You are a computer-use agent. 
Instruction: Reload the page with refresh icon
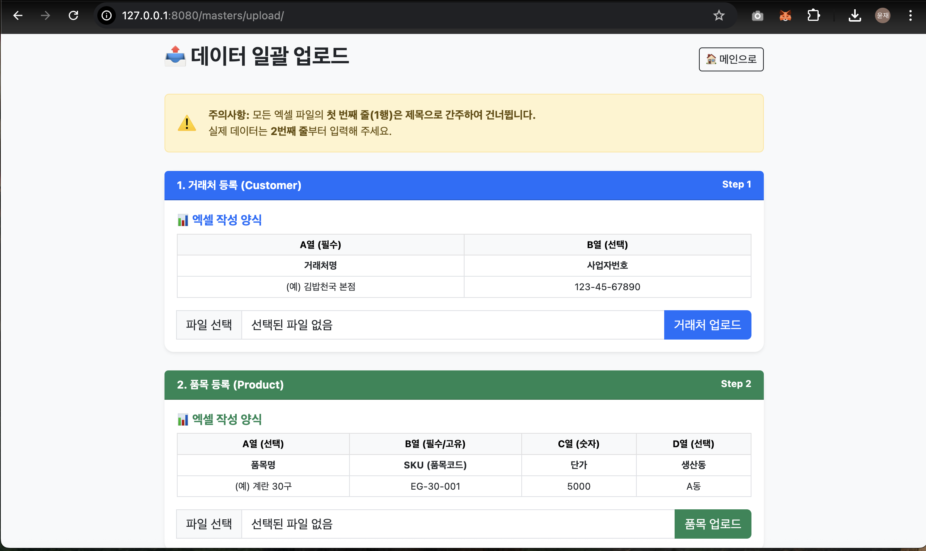[73, 15]
